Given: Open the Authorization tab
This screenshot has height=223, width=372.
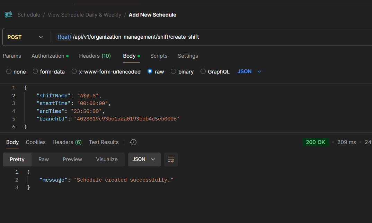Looking at the screenshot, I should click(x=50, y=56).
